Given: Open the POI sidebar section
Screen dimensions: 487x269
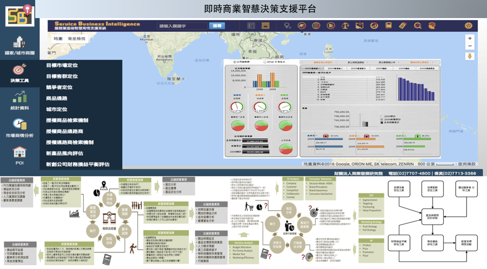Looking at the screenshot, I should point(19,156).
